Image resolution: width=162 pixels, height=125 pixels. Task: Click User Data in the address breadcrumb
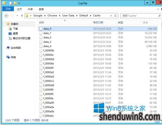click(x=68, y=15)
